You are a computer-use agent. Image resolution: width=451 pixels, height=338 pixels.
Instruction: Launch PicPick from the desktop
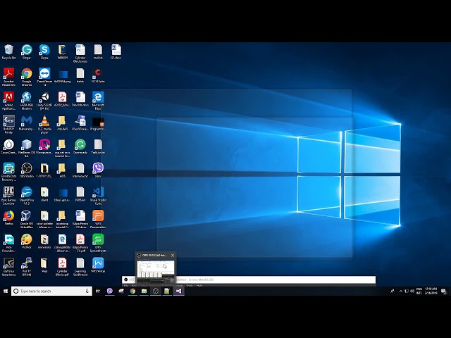27,242
